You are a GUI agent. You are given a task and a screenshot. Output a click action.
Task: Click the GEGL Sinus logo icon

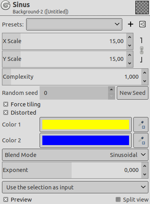coord(6,6)
